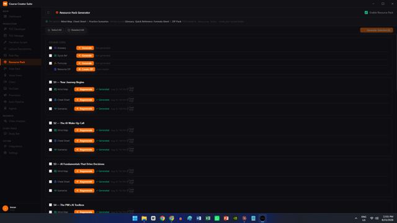The height and width of the screenshot is (223, 397).
Task: Regenerate the S2 Mind Map
Action: (84, 130)
